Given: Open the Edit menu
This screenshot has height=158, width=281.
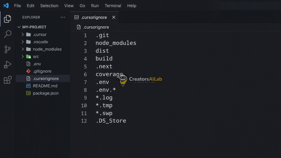Looking at the screenshot, I should click(30, 6).
